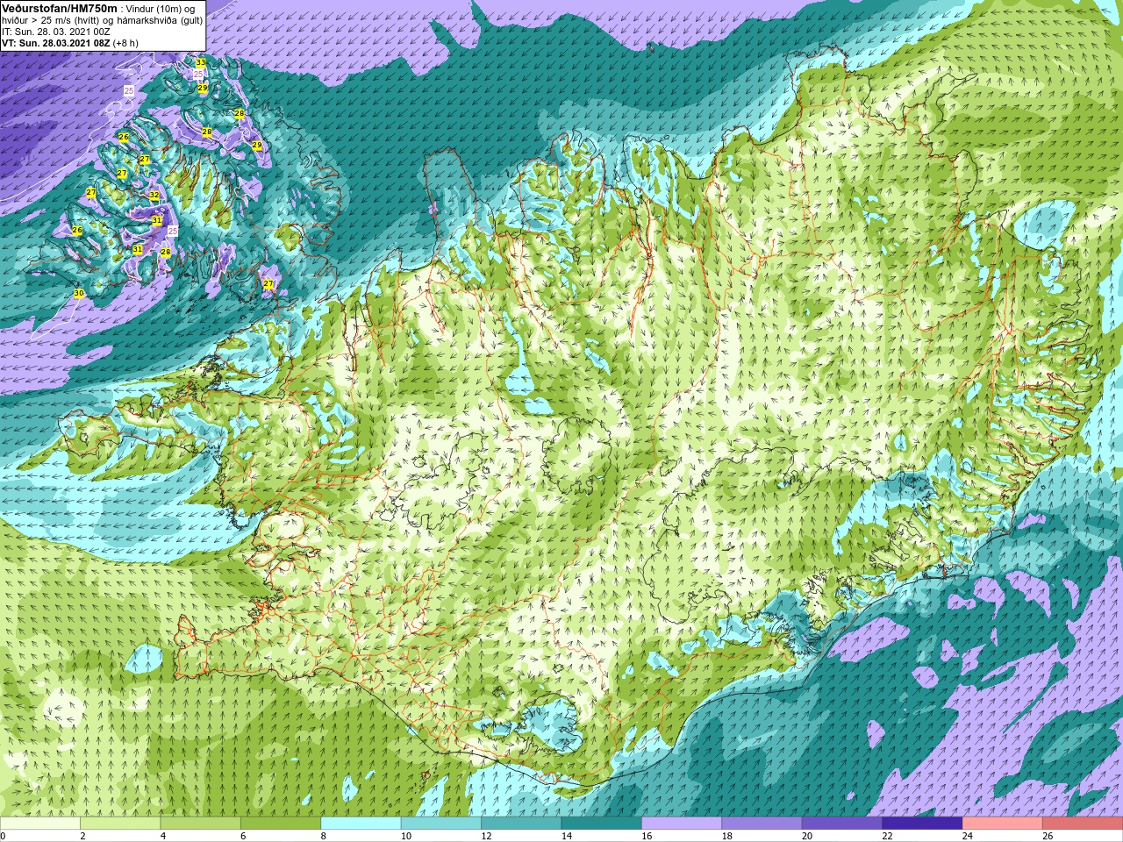Screen dimensions: 1123x842
Task: Select the light green 2–4 m/s legend swatch
Action: click(121, 824)
